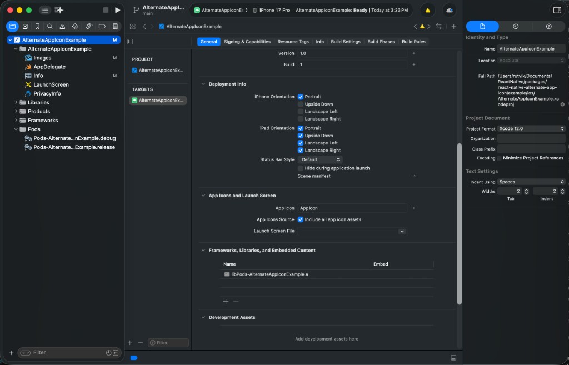Increment the Tab width stepper
The height and width of the screenshot is (365, 569).
tap(526, 189)
